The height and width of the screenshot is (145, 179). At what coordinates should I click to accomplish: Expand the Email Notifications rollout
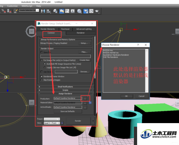pos(66,86)
